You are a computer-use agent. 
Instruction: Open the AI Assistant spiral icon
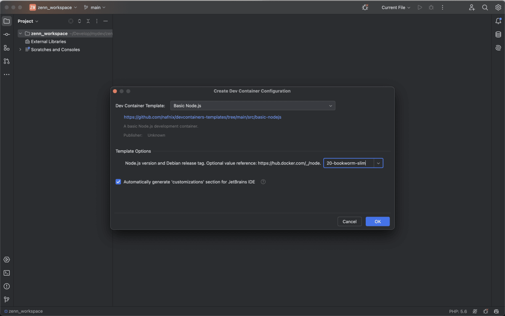tap(498, 48)
